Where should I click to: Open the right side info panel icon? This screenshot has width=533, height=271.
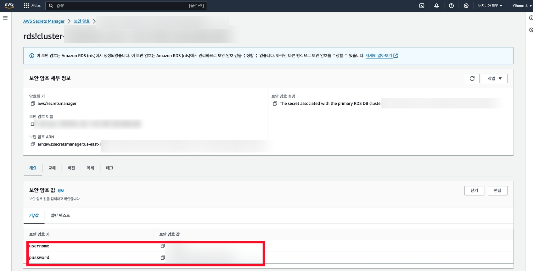[531, 18]
